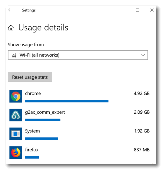Click the 1.92 GB usage value

[x=142, y=131]
